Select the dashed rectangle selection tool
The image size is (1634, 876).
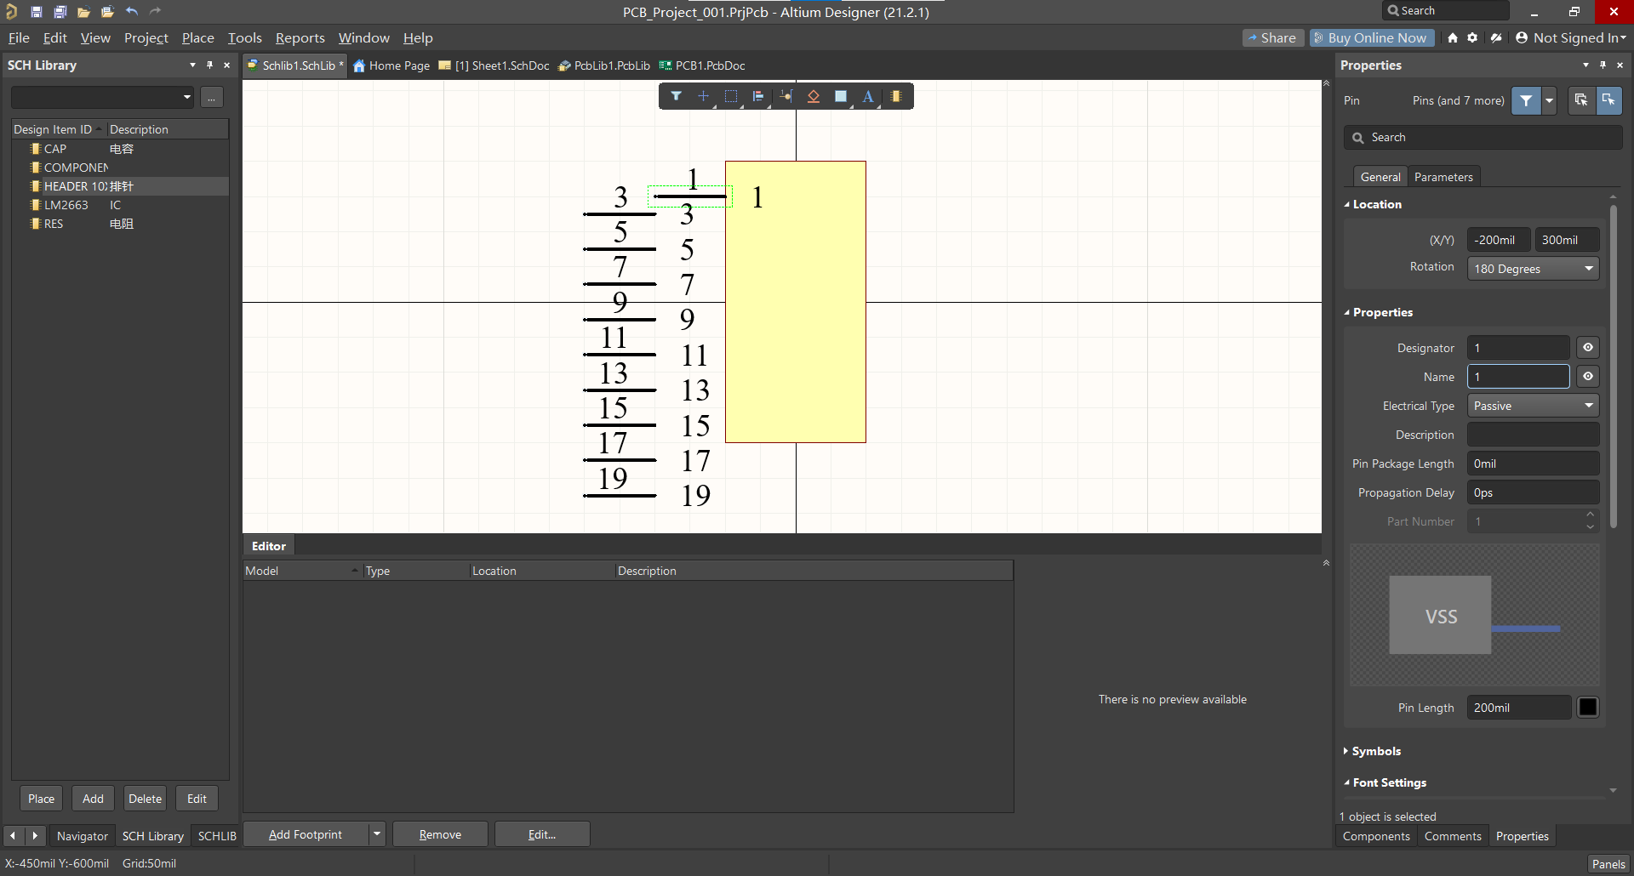point(731,96)
